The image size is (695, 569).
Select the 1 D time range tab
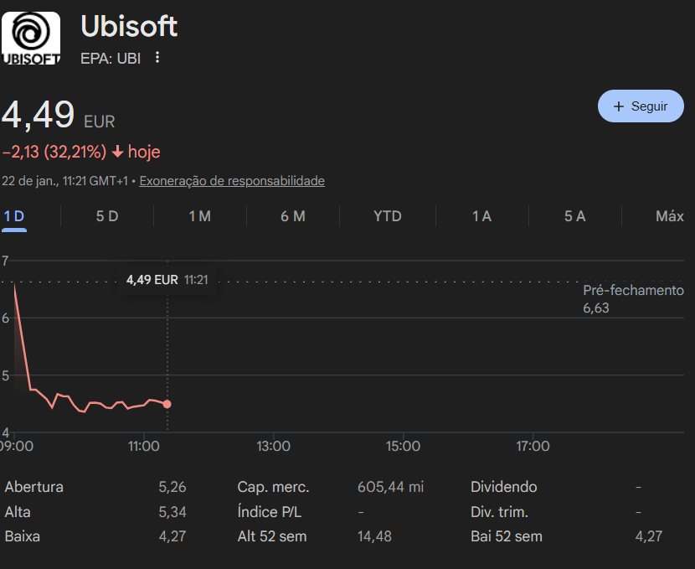tap(13, 216)
